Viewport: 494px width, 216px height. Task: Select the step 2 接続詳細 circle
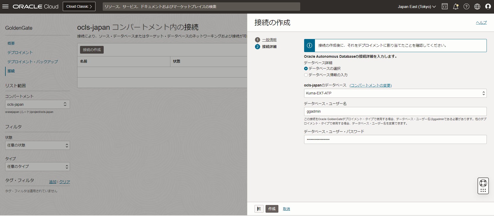(x=258, y=47)
